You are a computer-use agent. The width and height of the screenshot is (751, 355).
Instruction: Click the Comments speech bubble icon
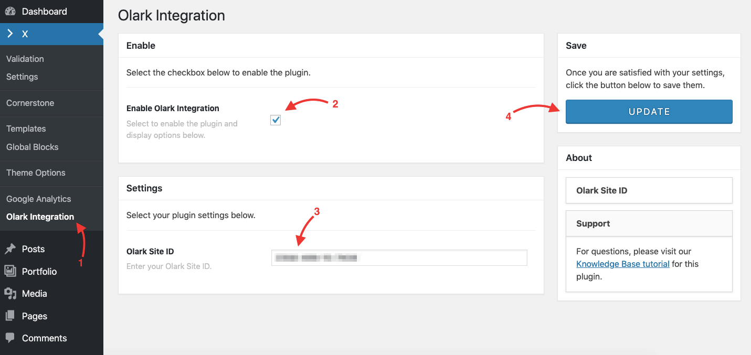tap(12, 338)
